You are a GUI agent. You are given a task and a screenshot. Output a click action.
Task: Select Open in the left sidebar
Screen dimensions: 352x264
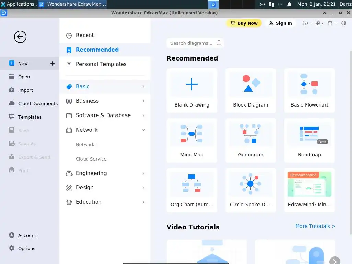[x=30, y=77]
